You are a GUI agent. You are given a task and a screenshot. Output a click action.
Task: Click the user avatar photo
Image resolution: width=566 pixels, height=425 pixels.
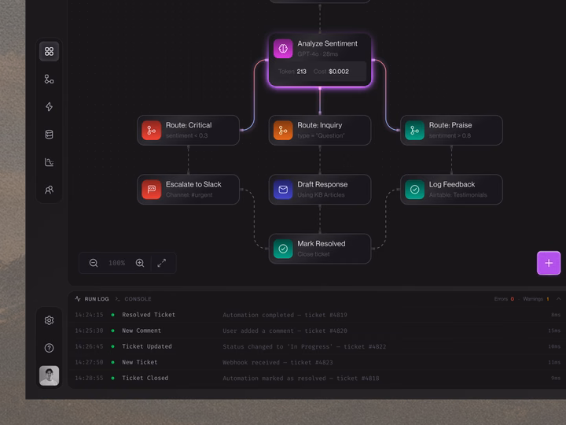[x=49, y=375]
